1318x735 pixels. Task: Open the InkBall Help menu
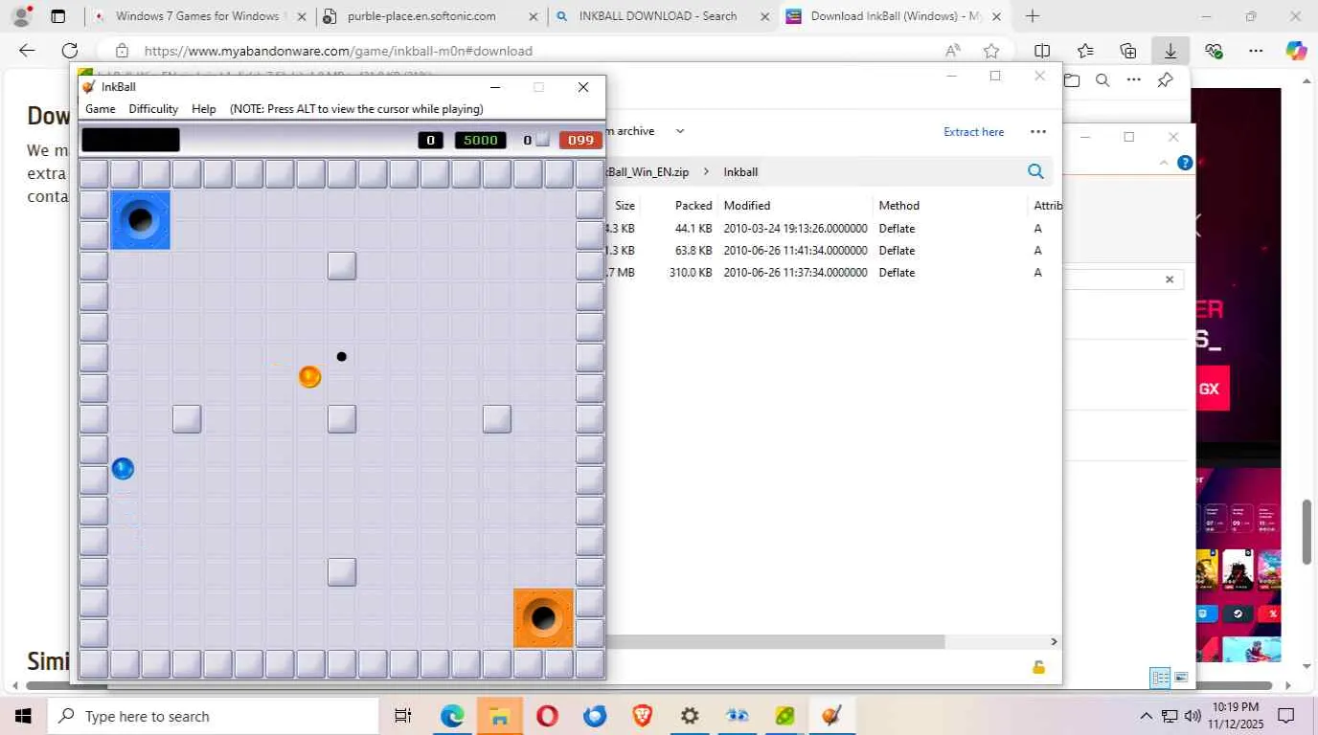pyautogui.click(x=204, y=109)
